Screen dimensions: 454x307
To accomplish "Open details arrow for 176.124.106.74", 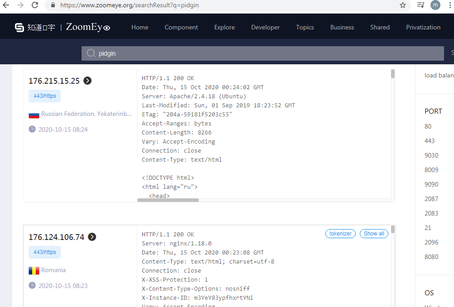I will [92, 237].
